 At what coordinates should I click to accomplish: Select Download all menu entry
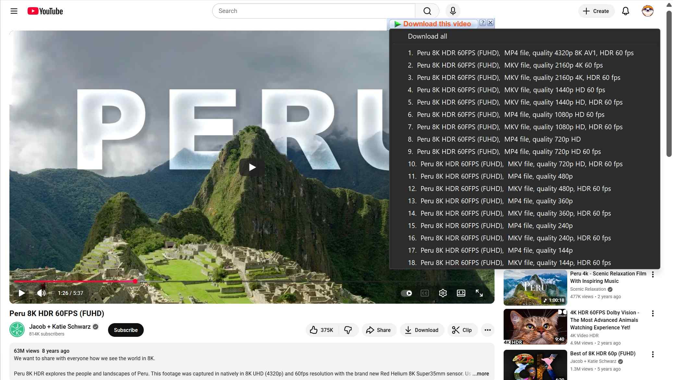[427, 36]
